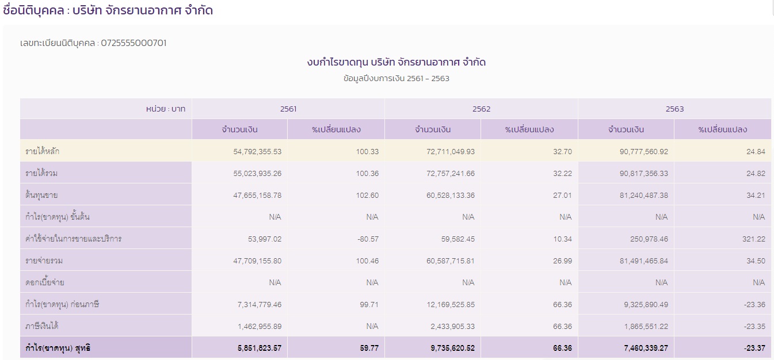This screenshot has height=360, width=774.
Task: Click the 2563 year column header
Action: coord(673,108)
